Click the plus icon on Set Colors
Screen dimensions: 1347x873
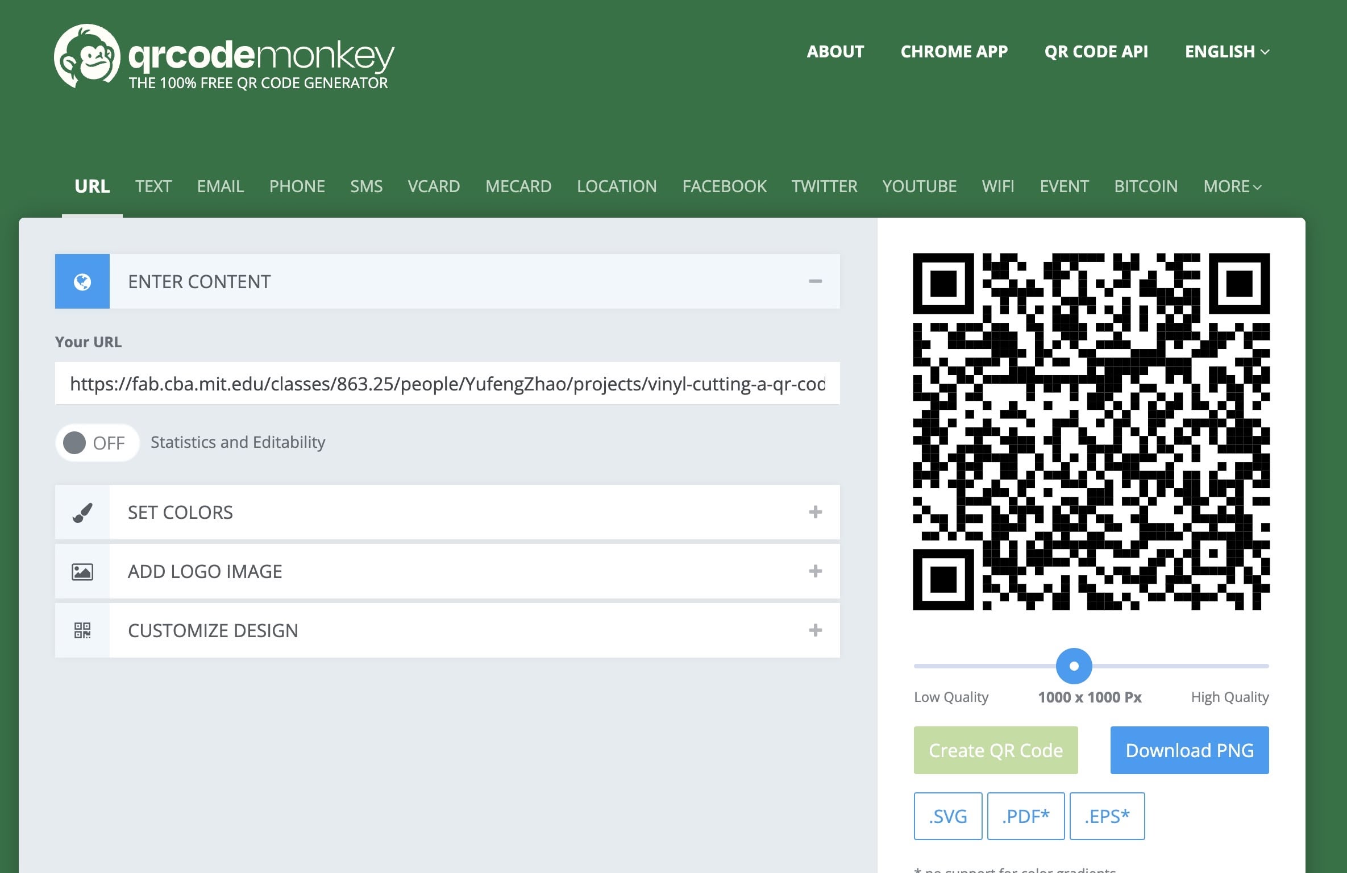click(x=815, y=512)
